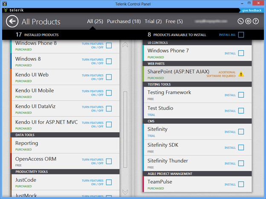The width and height of the screenshot is (266, 199).
Task: Click 8 Products Available to Install heading
Action: 177,35
